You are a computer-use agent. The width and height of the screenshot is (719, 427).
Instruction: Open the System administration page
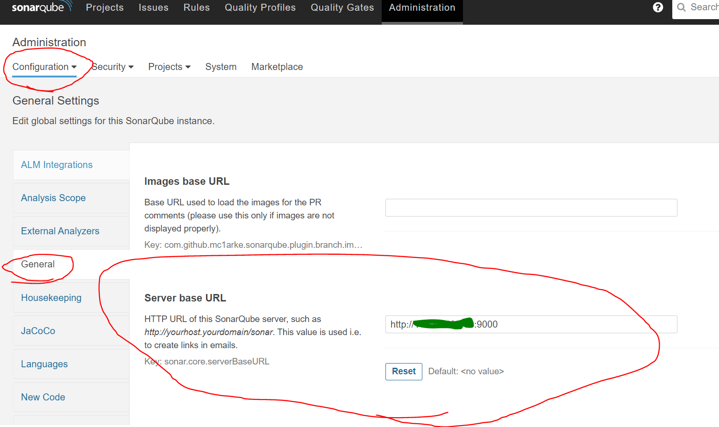pyautogui.click(x=221, y=67)
